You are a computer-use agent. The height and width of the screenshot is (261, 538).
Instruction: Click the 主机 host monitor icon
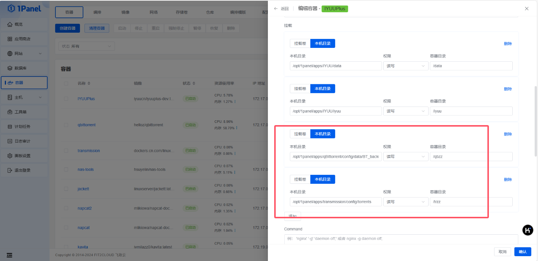10,97
